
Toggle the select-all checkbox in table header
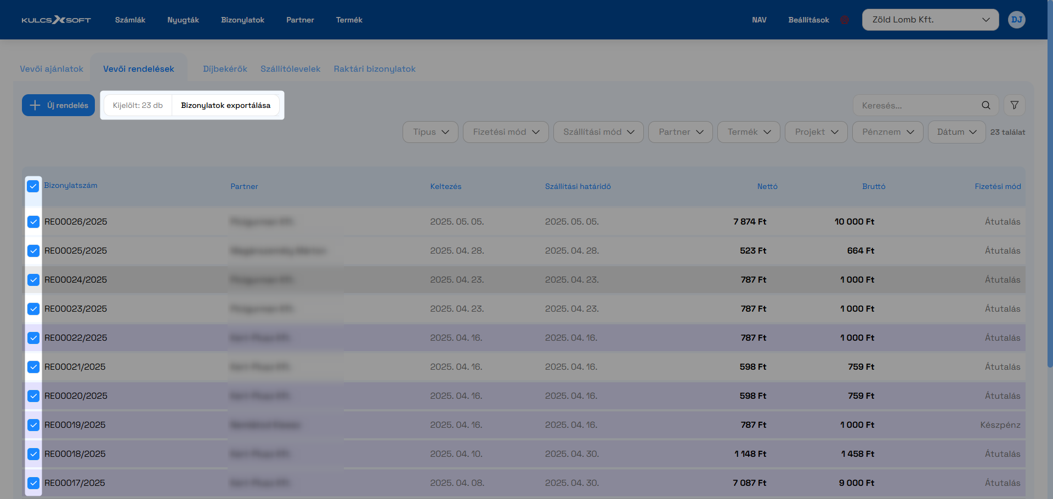point(33,186)
